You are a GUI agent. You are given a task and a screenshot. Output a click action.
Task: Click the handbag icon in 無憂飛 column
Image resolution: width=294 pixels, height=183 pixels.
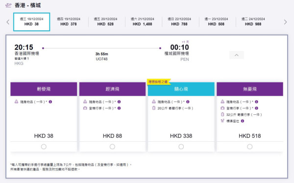click(x=222, y=102)
